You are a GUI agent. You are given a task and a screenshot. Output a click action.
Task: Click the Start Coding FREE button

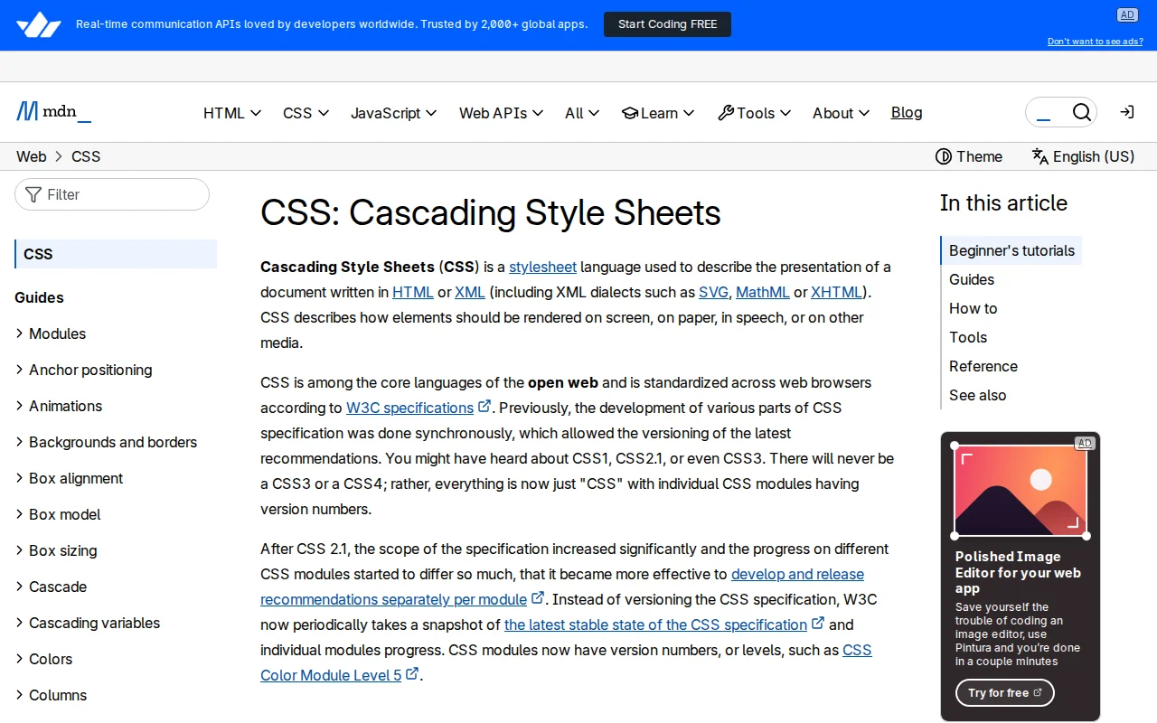pos(667,24)
